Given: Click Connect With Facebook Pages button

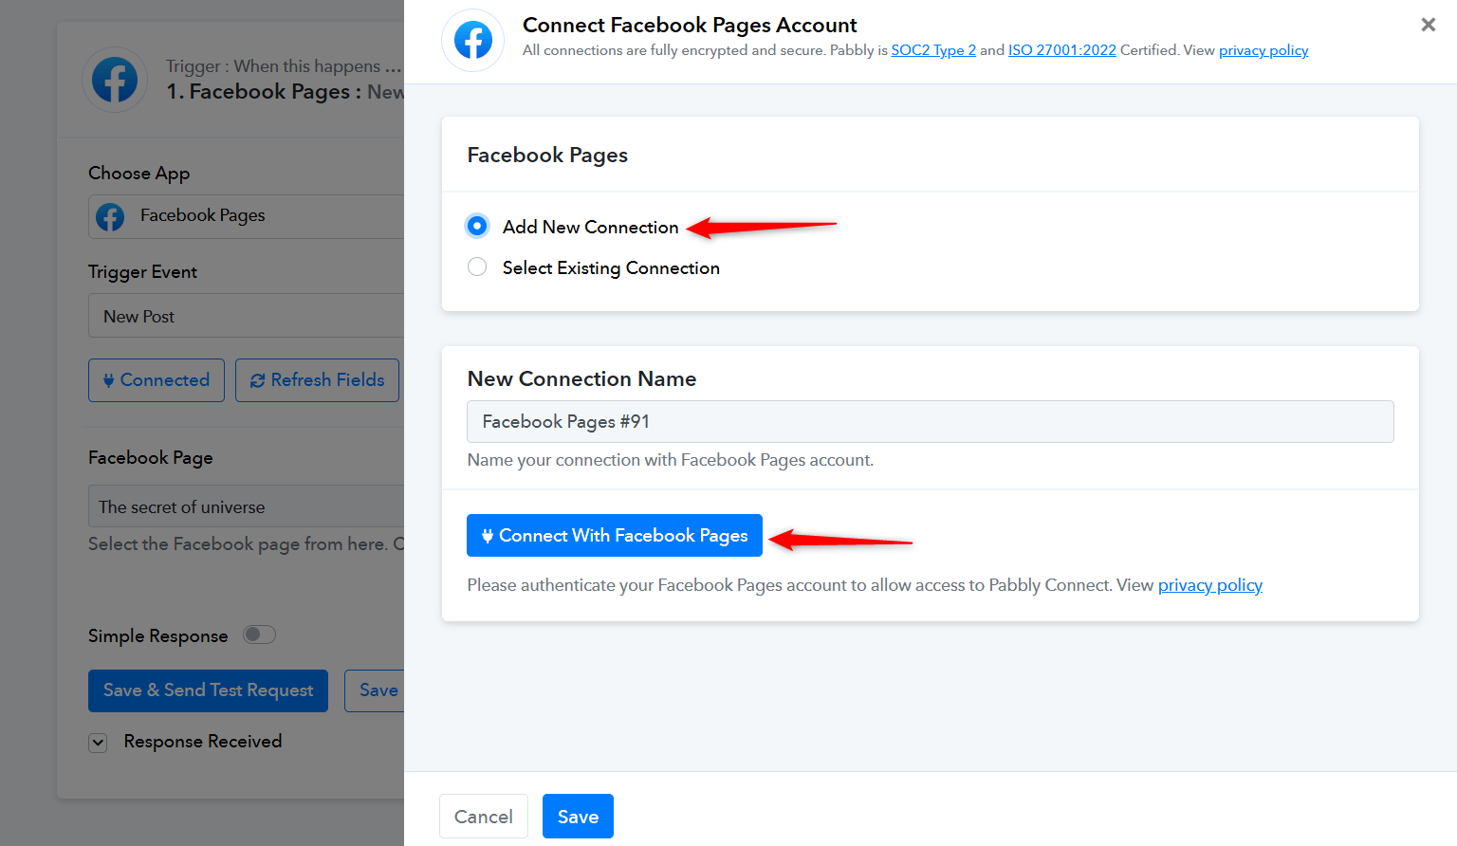Looking at the screenshot, I should pyautogui.click(x=615, y=536).
